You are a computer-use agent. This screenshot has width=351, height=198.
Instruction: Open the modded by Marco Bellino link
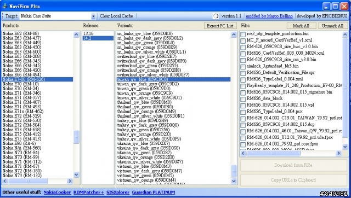coord(269,16)
